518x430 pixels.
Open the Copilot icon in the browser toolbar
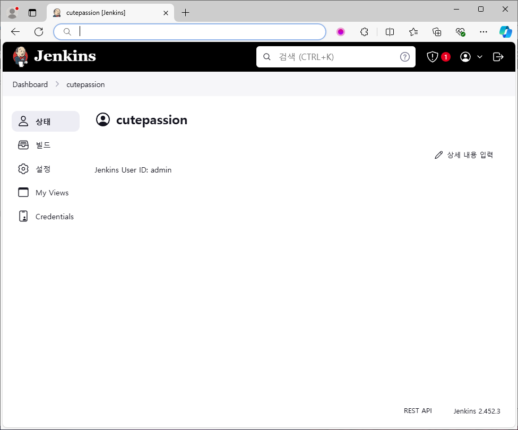(x=505, y=32)
